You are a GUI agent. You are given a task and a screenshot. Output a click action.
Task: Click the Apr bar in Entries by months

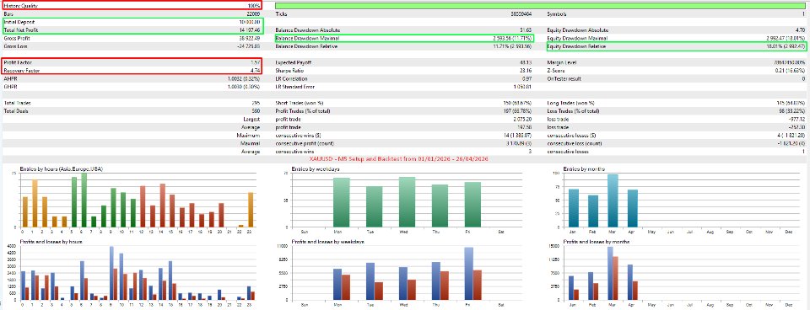pyautogui.click(x=632, y=208)
